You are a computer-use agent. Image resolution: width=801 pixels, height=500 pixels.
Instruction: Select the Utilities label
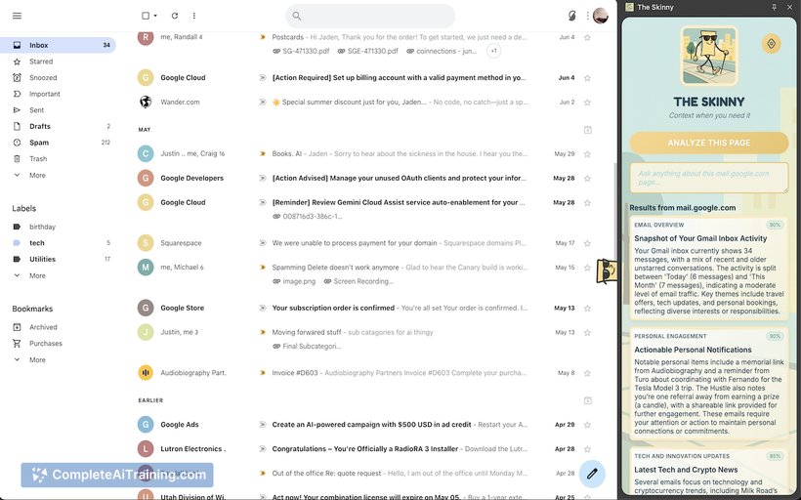(x=58, y=260)
